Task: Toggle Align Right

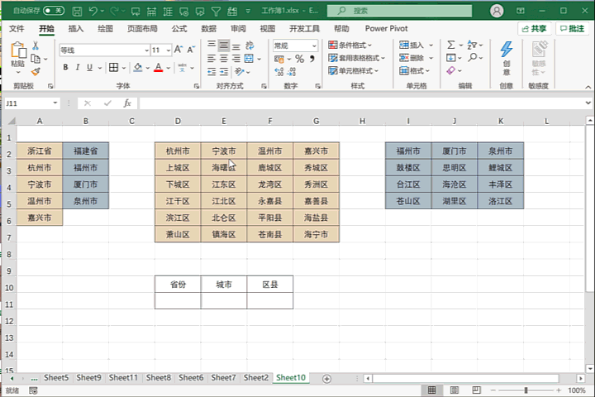Action: click(236, 59)
